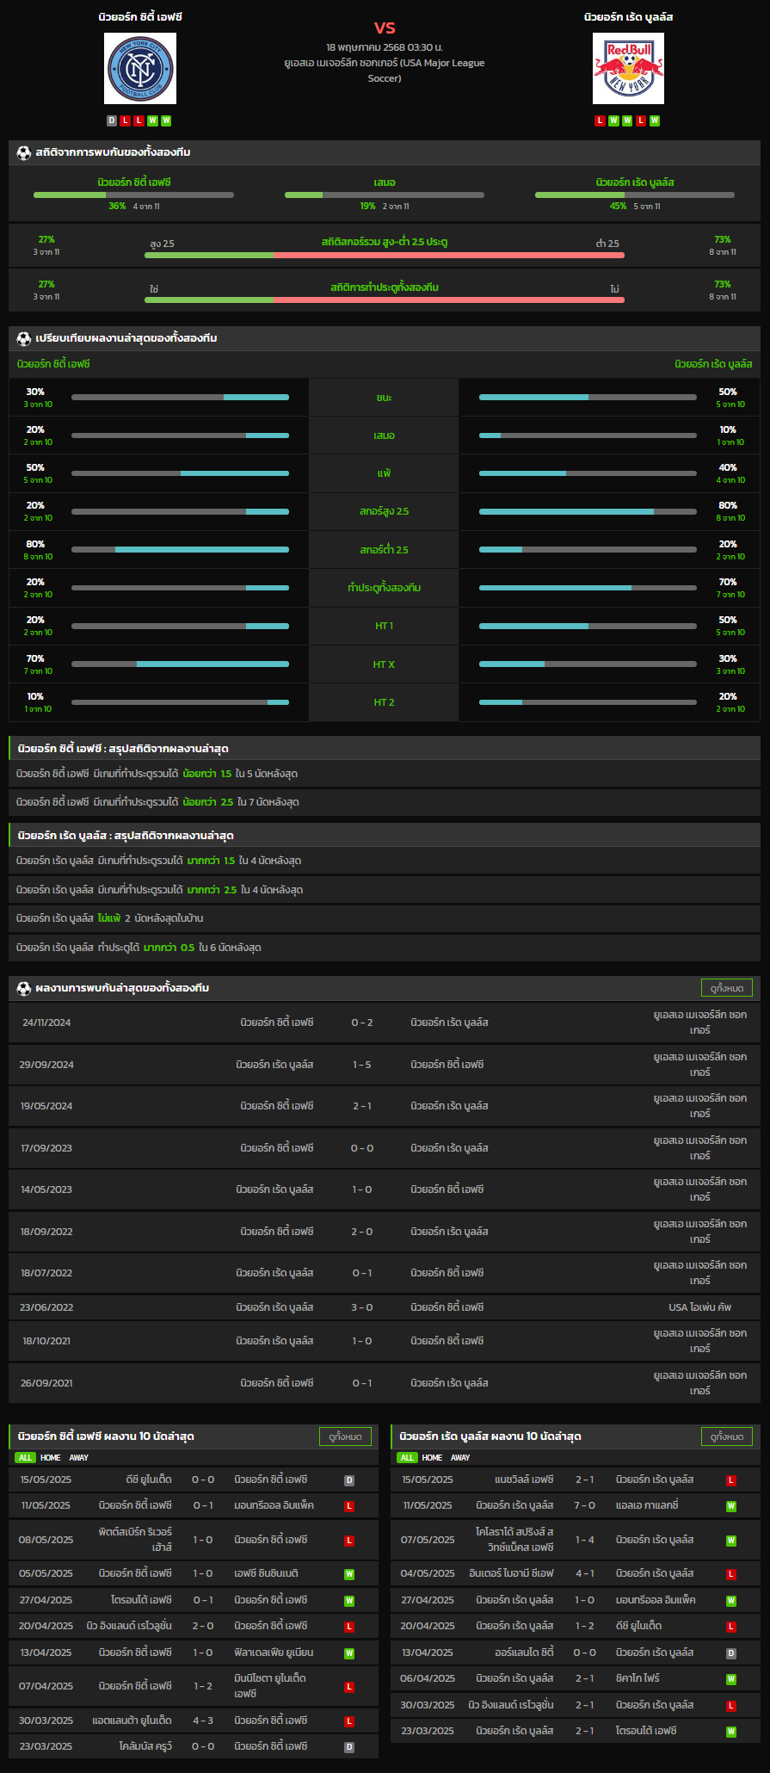Select ALL tab under New York Red Bulls results
The width and height of the screenshot is (770, 1773).
click(x=407, y=1458)
